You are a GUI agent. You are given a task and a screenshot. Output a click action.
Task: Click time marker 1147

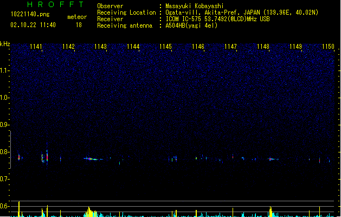230,47
